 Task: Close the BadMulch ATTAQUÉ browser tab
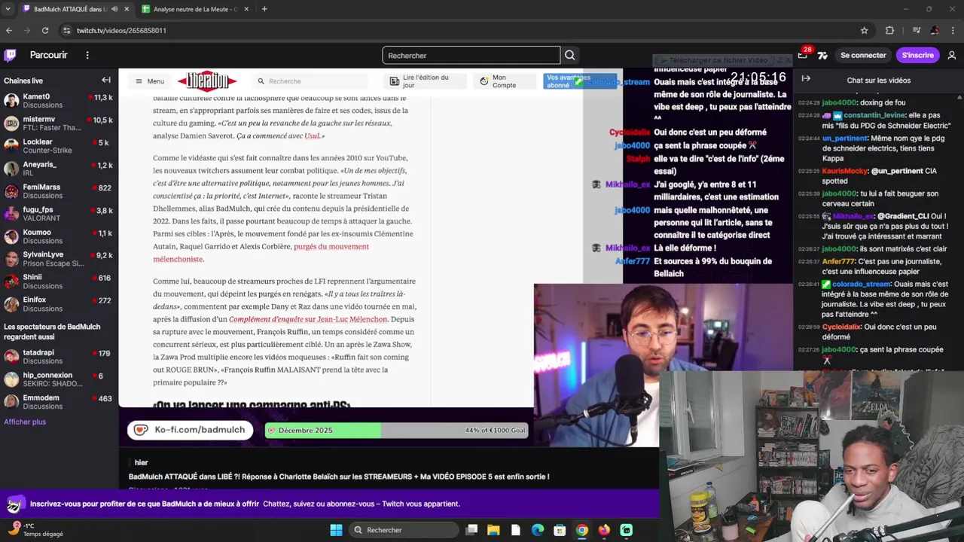(x=127, y=9)
